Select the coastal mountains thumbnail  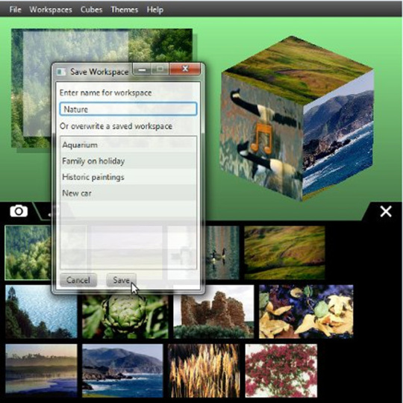coord(122,371)
